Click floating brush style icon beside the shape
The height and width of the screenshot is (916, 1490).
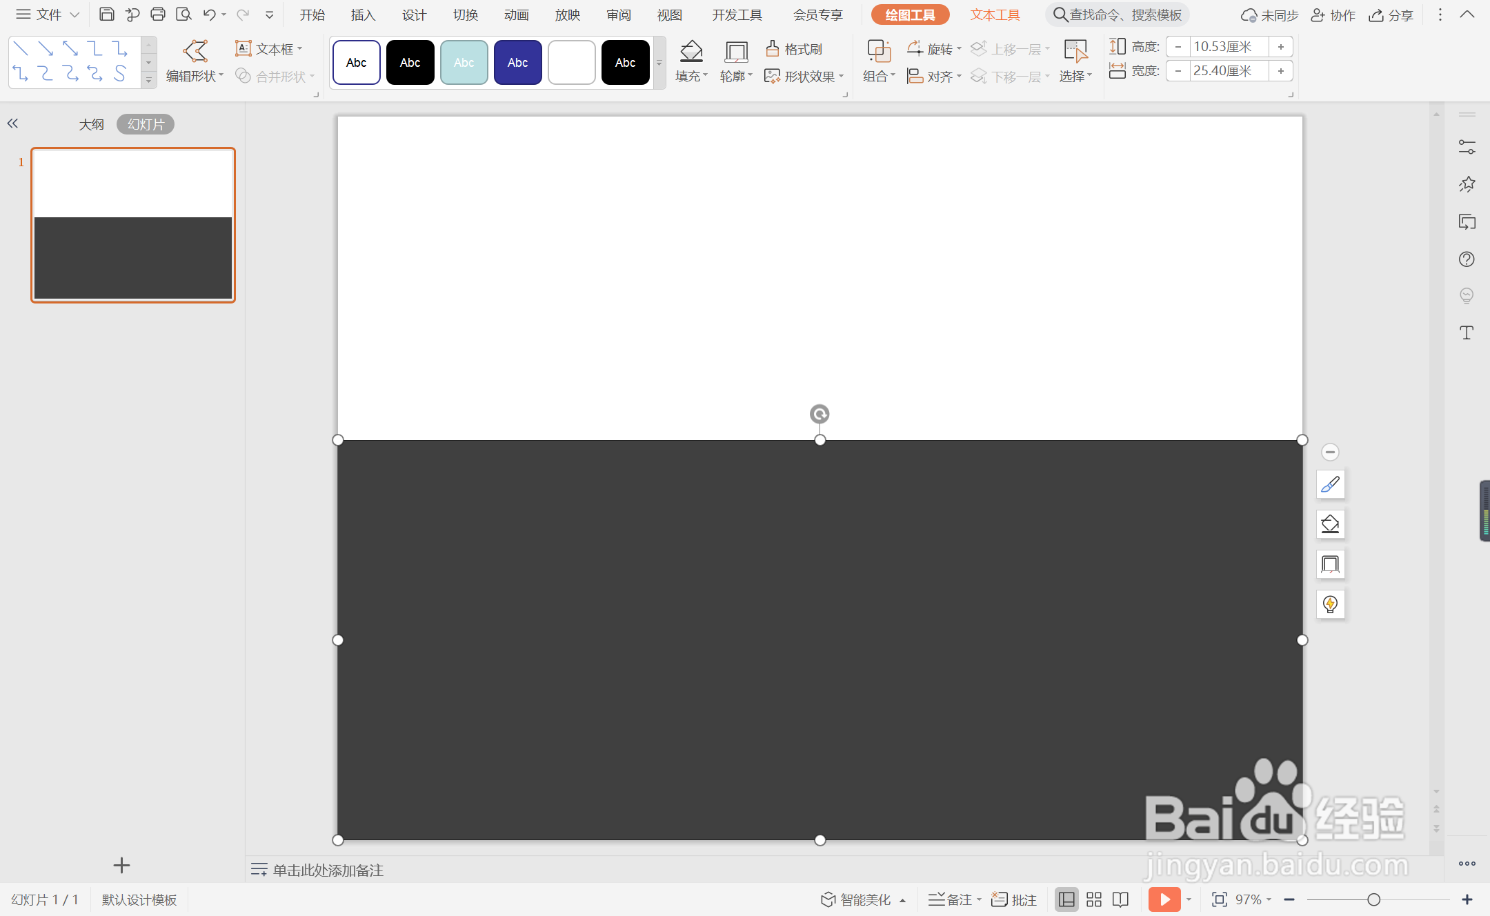tap(1330, 485)
